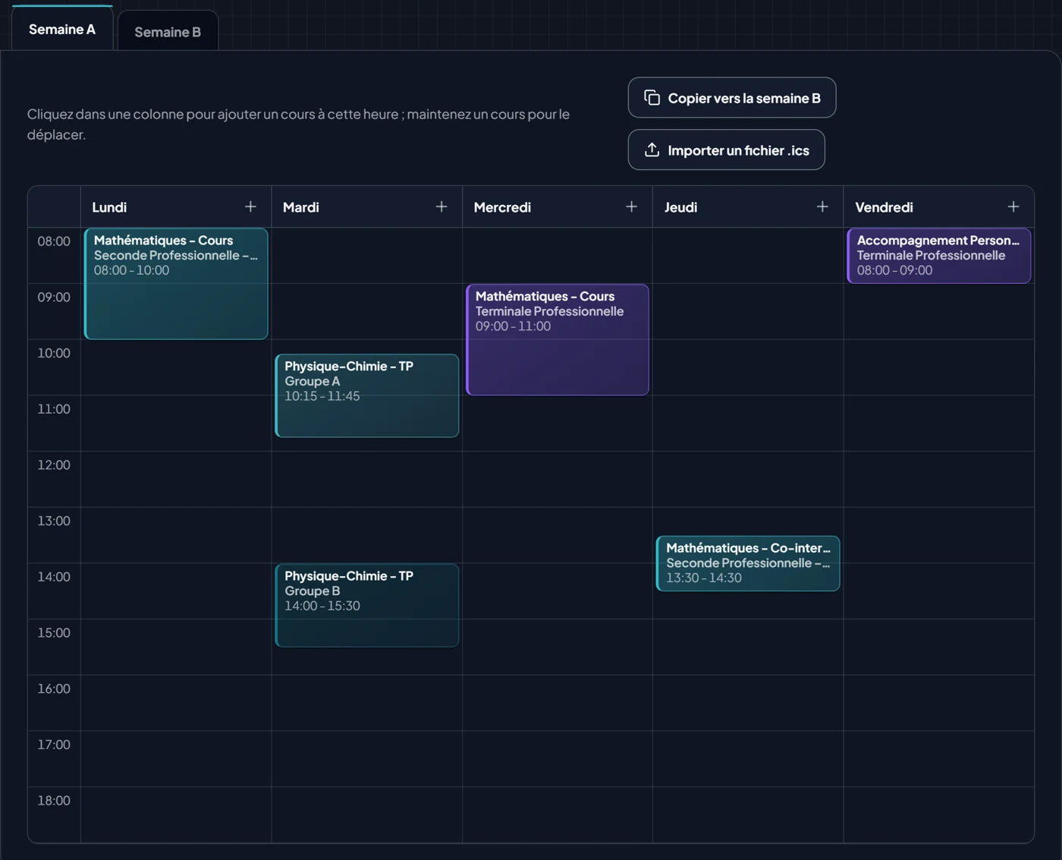
Task: Select Physique-Chimie TP Groupe A event
Action: (x=367, y=395)
